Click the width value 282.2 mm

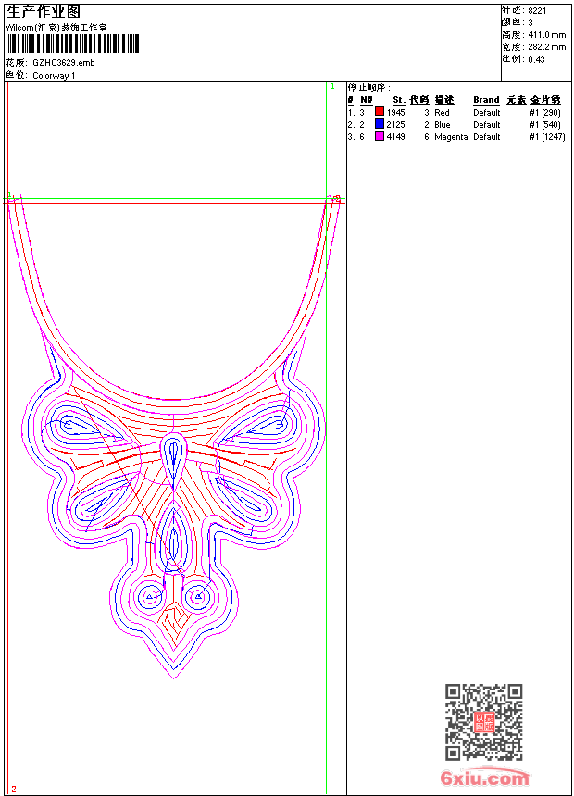coord(547,47)
